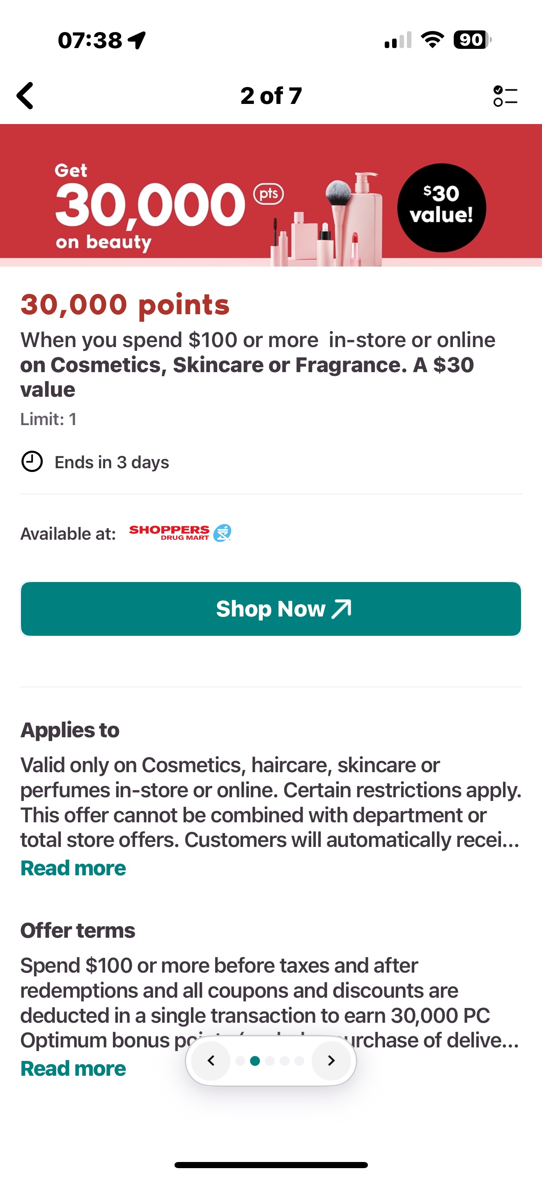
Task: Tap the Wi-Fi icon in status bar
Action: (431, 40)
